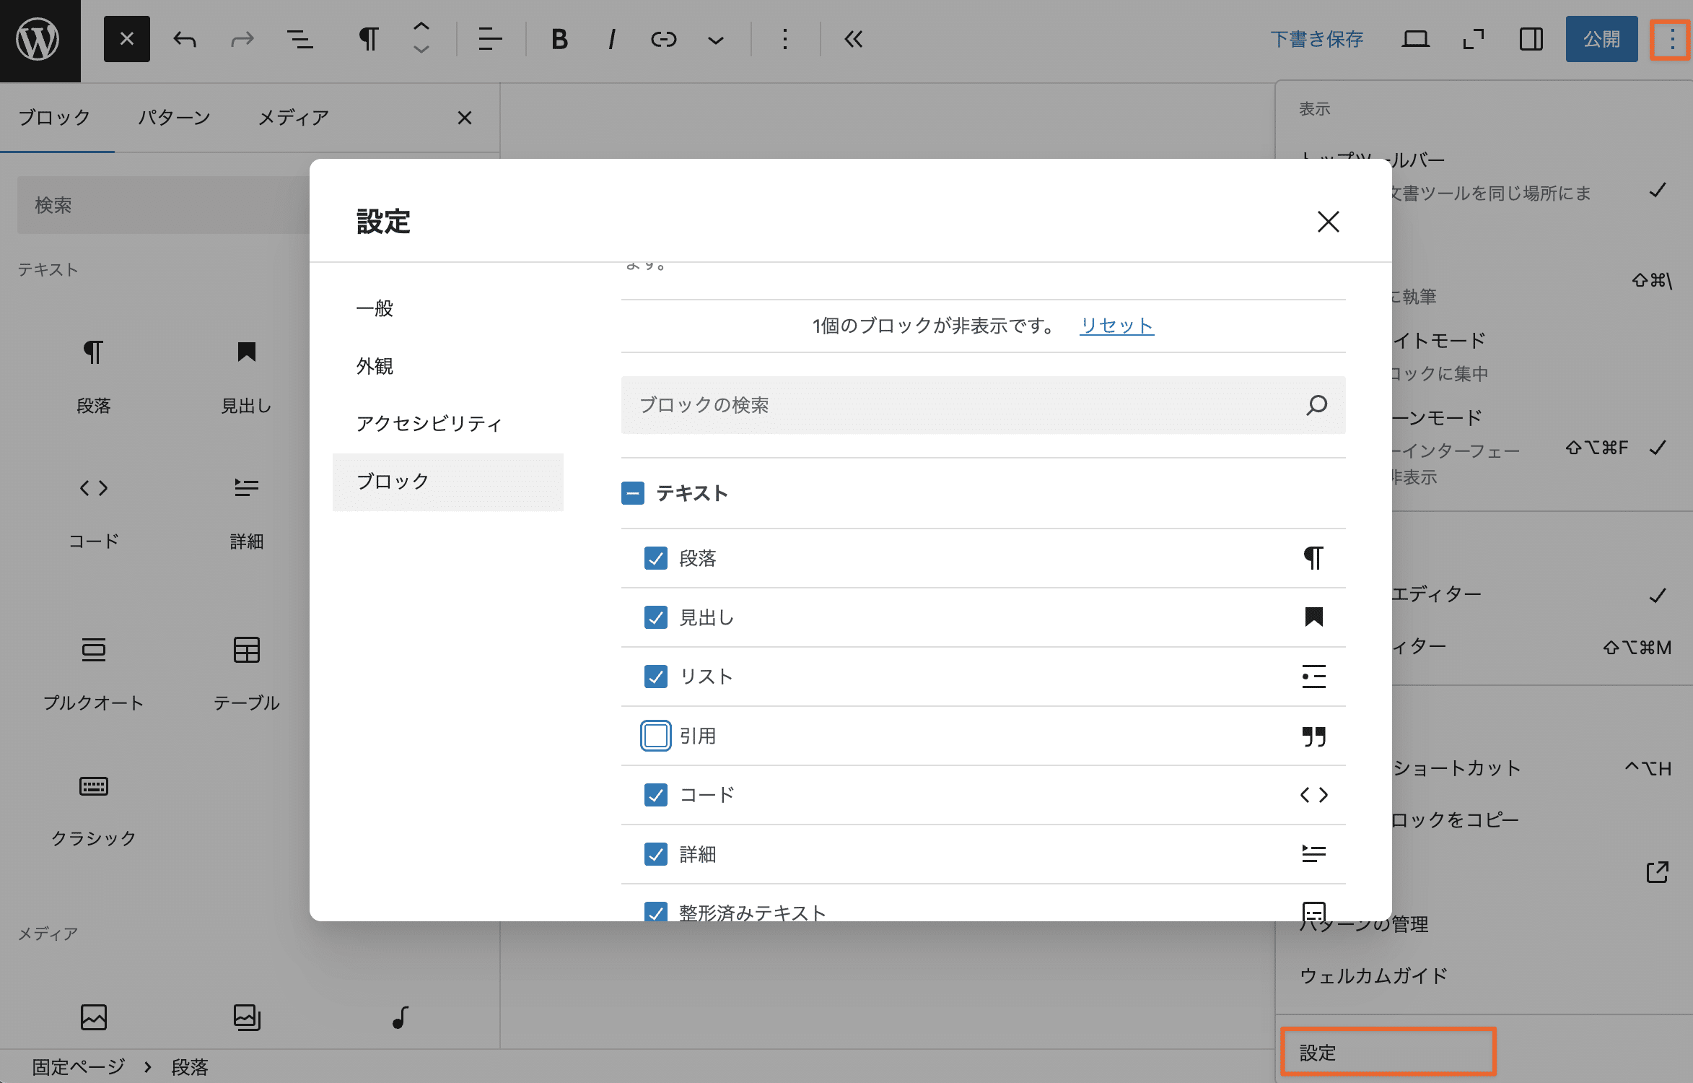Toggle bold formatting

pos(559,39)
